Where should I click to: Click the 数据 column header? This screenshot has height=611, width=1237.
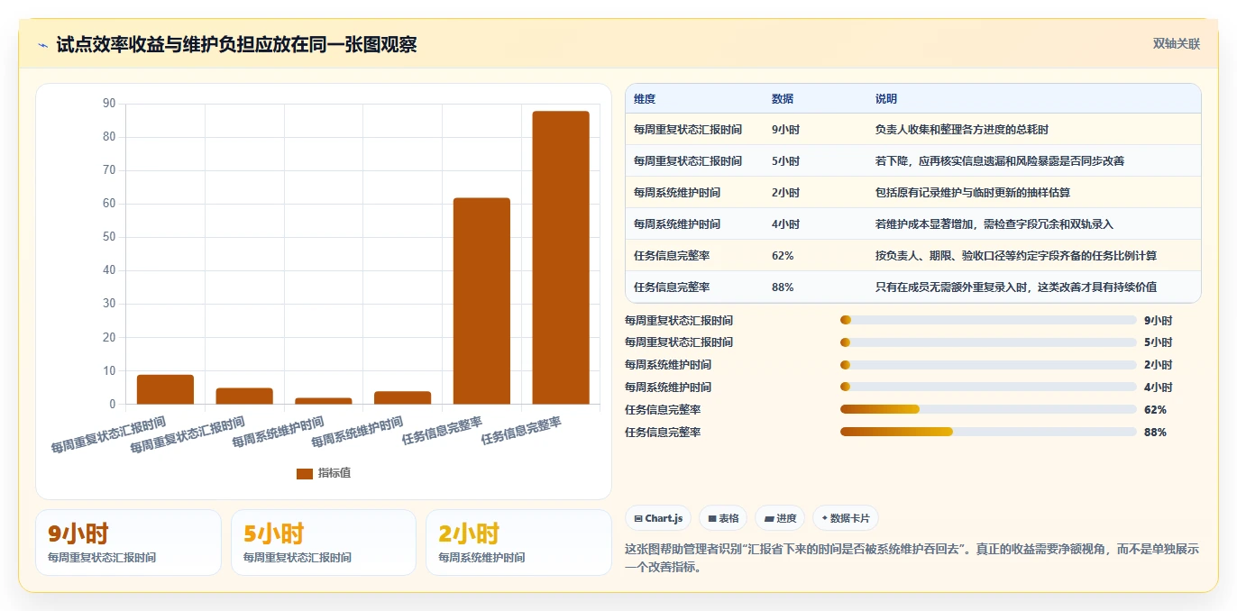tap(783, 99)
